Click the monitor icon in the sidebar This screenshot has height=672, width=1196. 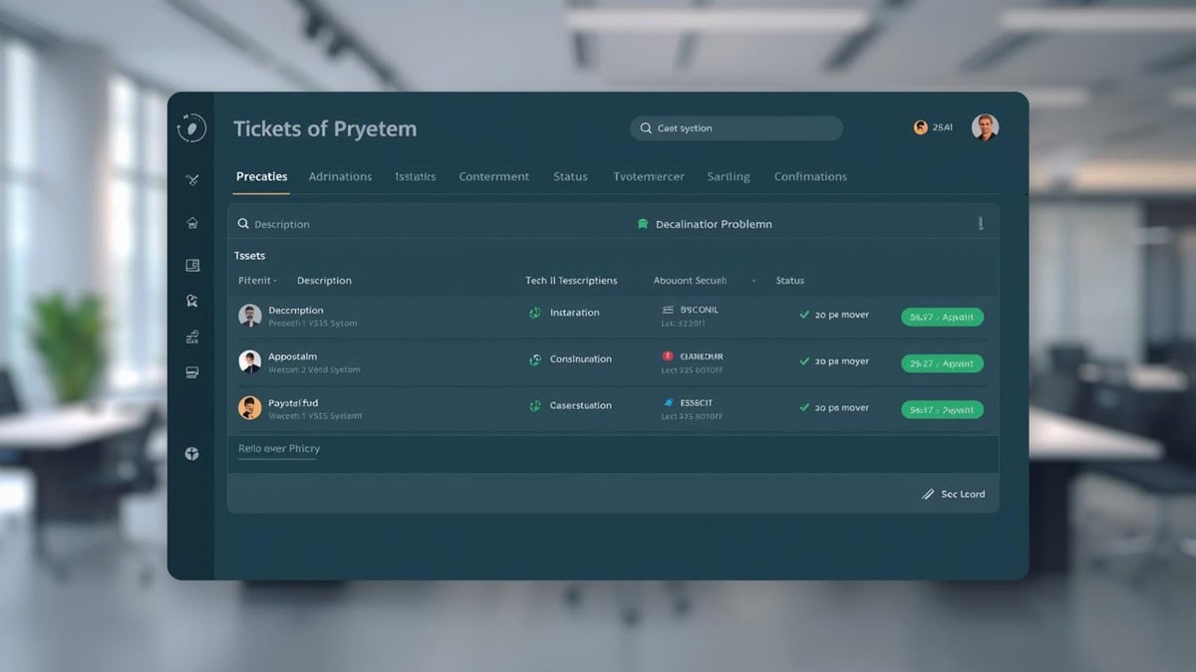point(190,371)
